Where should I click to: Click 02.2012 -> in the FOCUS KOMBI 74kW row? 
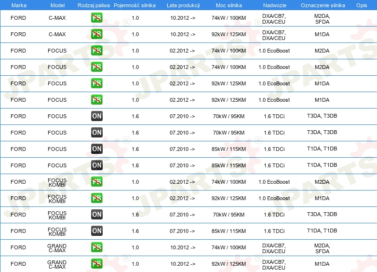pos(182,182)
